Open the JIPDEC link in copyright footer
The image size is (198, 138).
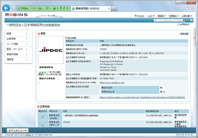(x=28, y=135)
